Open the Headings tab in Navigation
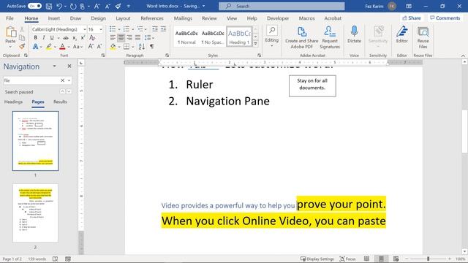This screenshot has width=468, height=263. coord(13,102)
